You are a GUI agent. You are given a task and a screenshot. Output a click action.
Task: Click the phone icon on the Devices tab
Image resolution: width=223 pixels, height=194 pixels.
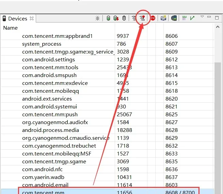(x=4, y=18)
